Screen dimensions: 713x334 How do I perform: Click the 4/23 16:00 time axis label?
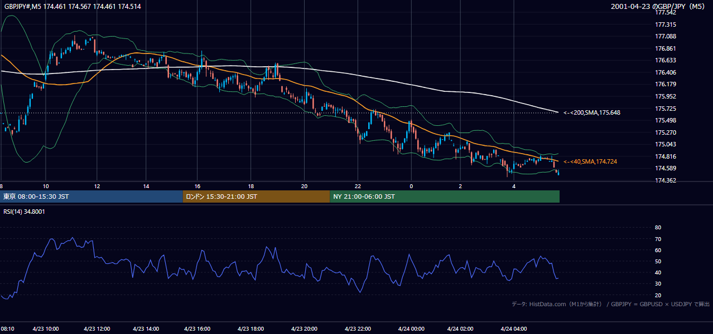pyautogui.click(x=197, y=328)
